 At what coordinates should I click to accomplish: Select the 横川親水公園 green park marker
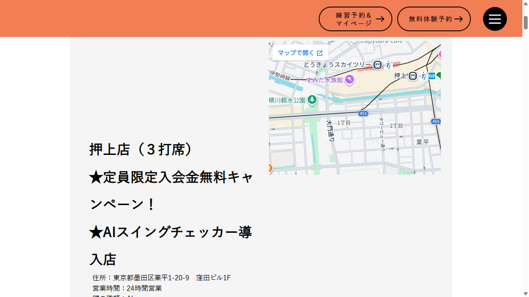(x=312, y=100)
